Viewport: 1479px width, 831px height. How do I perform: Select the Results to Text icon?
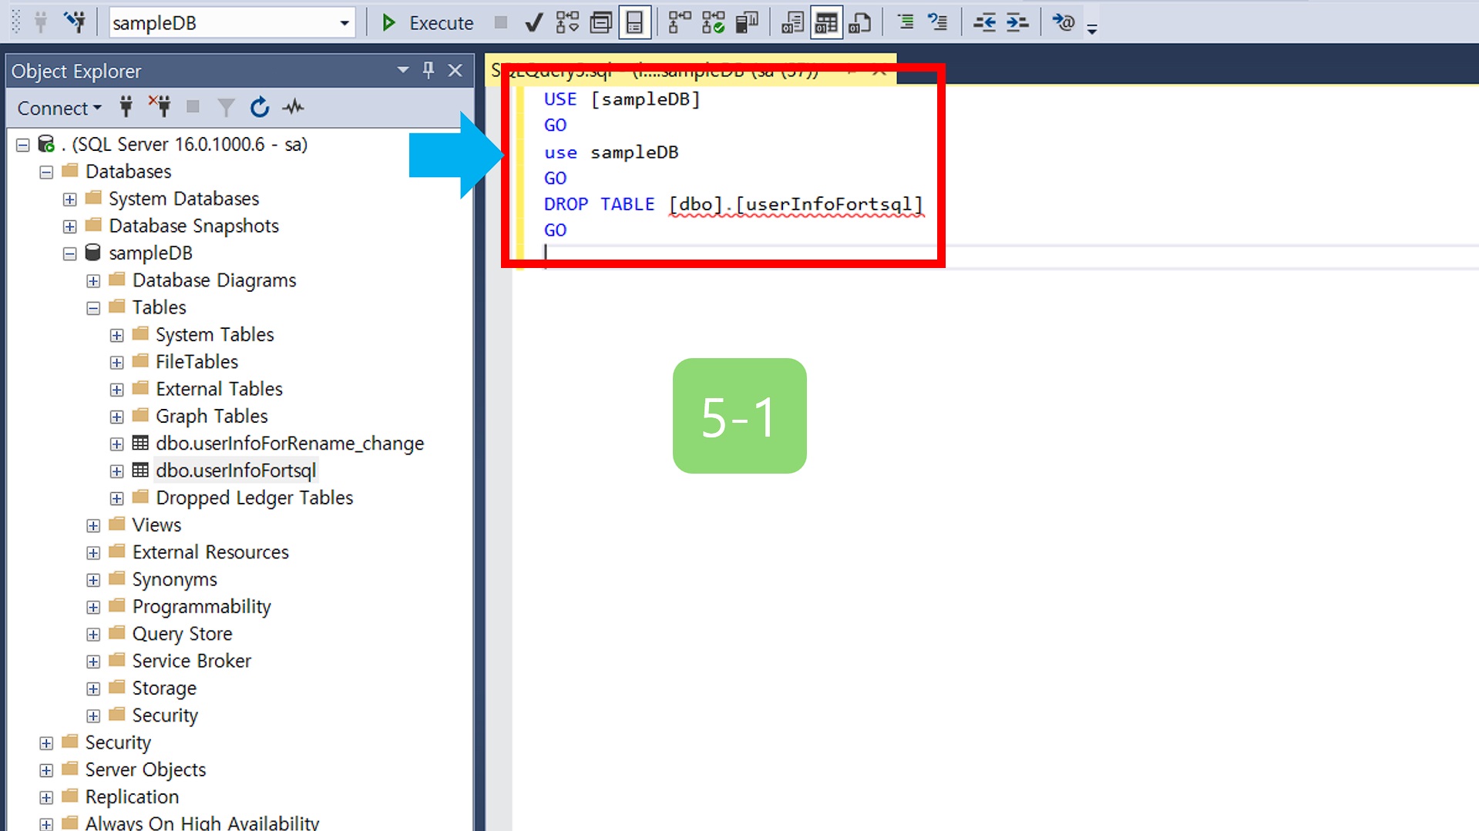coord(792,23)
